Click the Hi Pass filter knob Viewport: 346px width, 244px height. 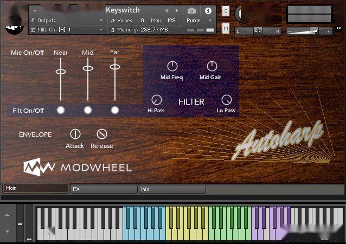156,100
